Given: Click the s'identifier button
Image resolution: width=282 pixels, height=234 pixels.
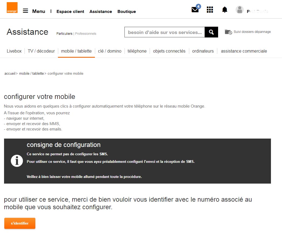Looking at the screenshot, I should coord(20,223).
